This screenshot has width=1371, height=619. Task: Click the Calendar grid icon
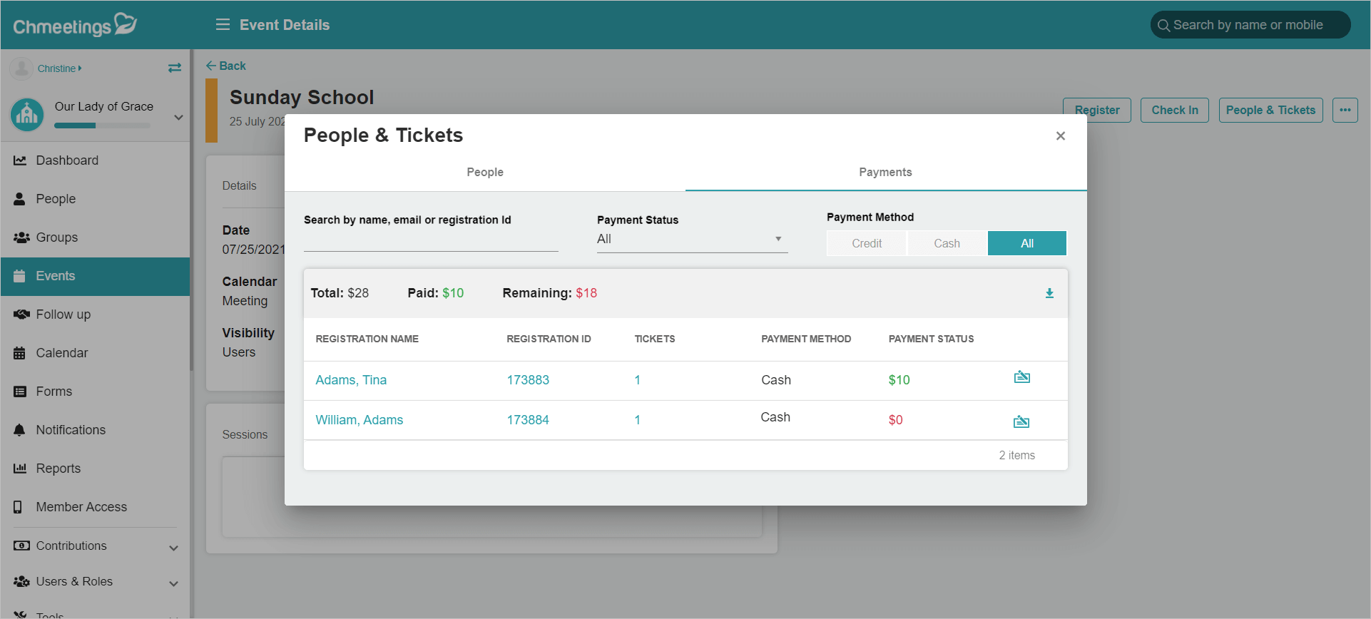[20, 353]
